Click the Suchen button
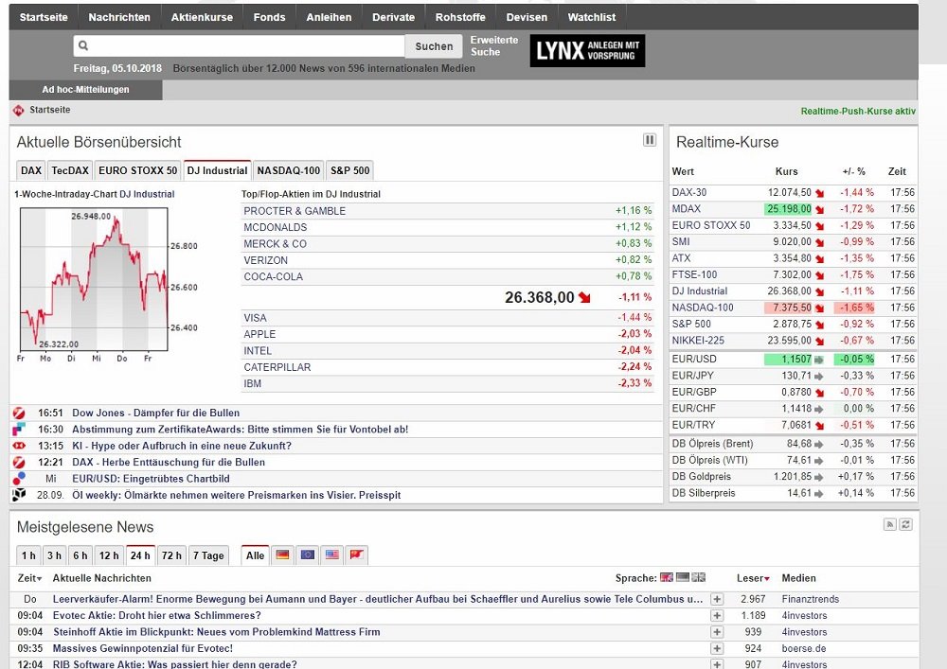 coord(433,45)
